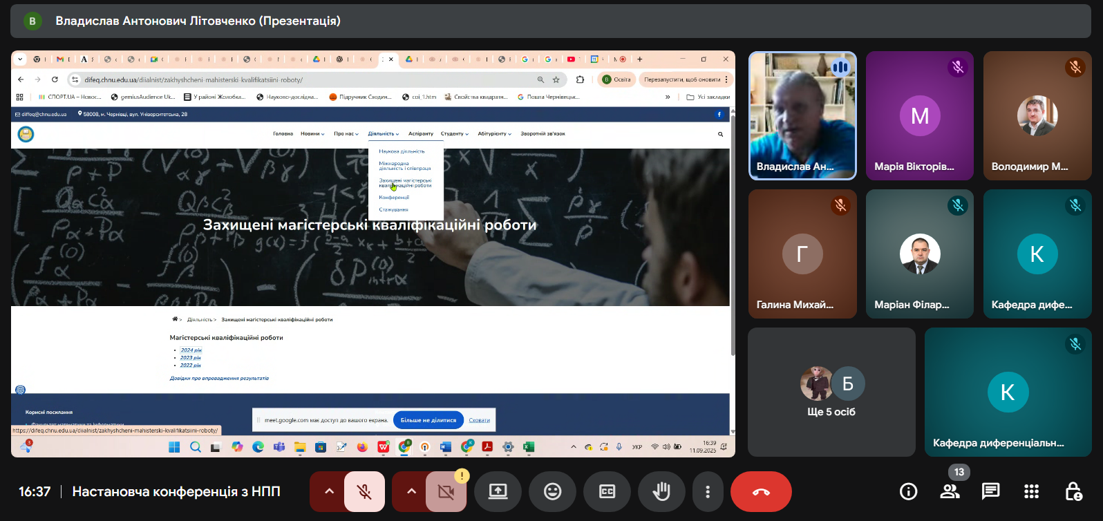Select Владислав Ан... video tile
Viewport: 1103px width, 521px height.
[x=802, y=116]
